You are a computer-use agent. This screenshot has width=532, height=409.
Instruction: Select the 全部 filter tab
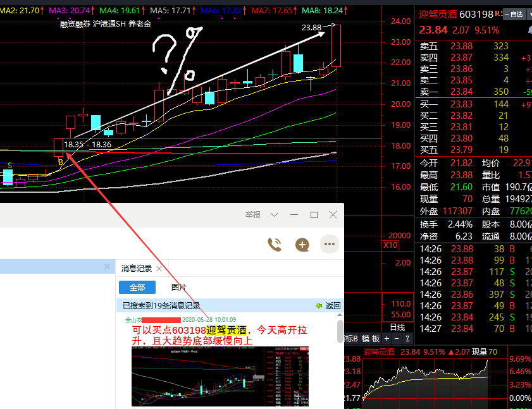(x=137, y=287)
